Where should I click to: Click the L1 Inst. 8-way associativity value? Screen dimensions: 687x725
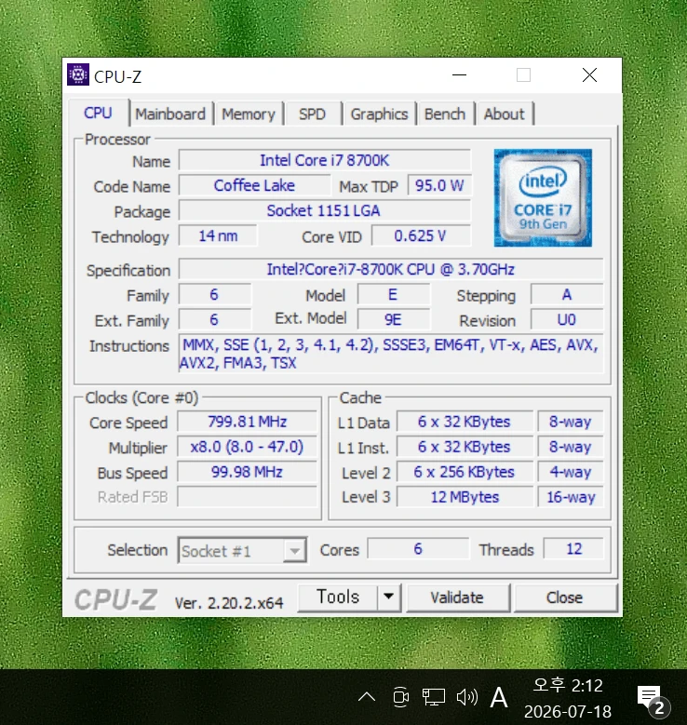(571, 447)
